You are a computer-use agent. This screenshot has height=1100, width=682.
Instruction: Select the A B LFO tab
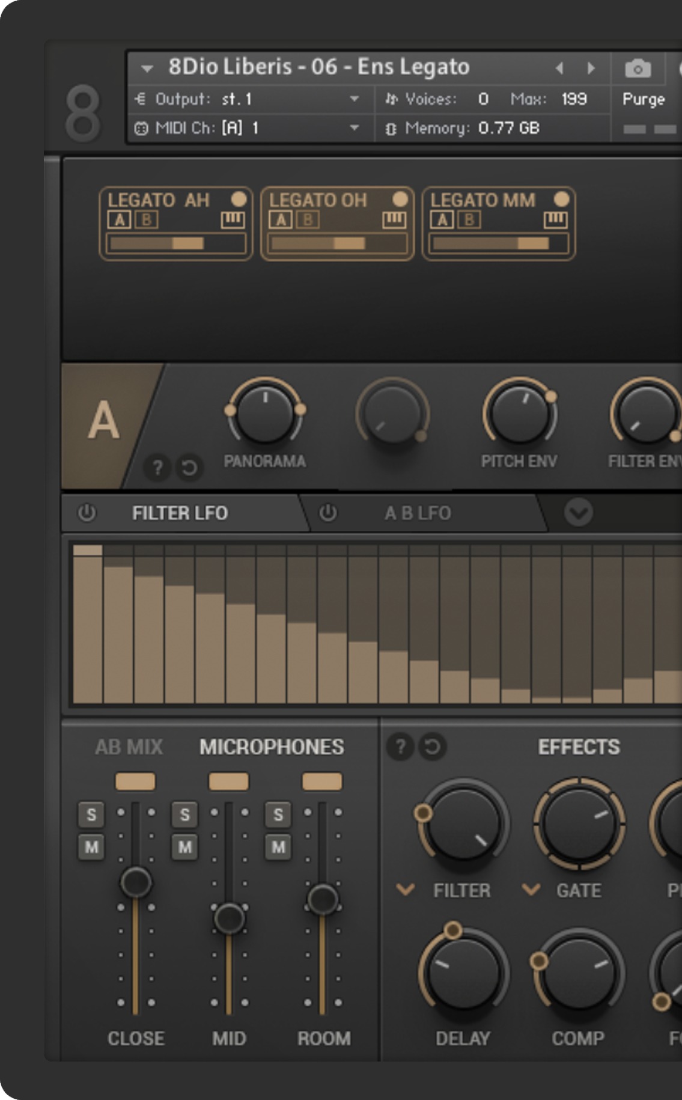click(x=418, y=513)
